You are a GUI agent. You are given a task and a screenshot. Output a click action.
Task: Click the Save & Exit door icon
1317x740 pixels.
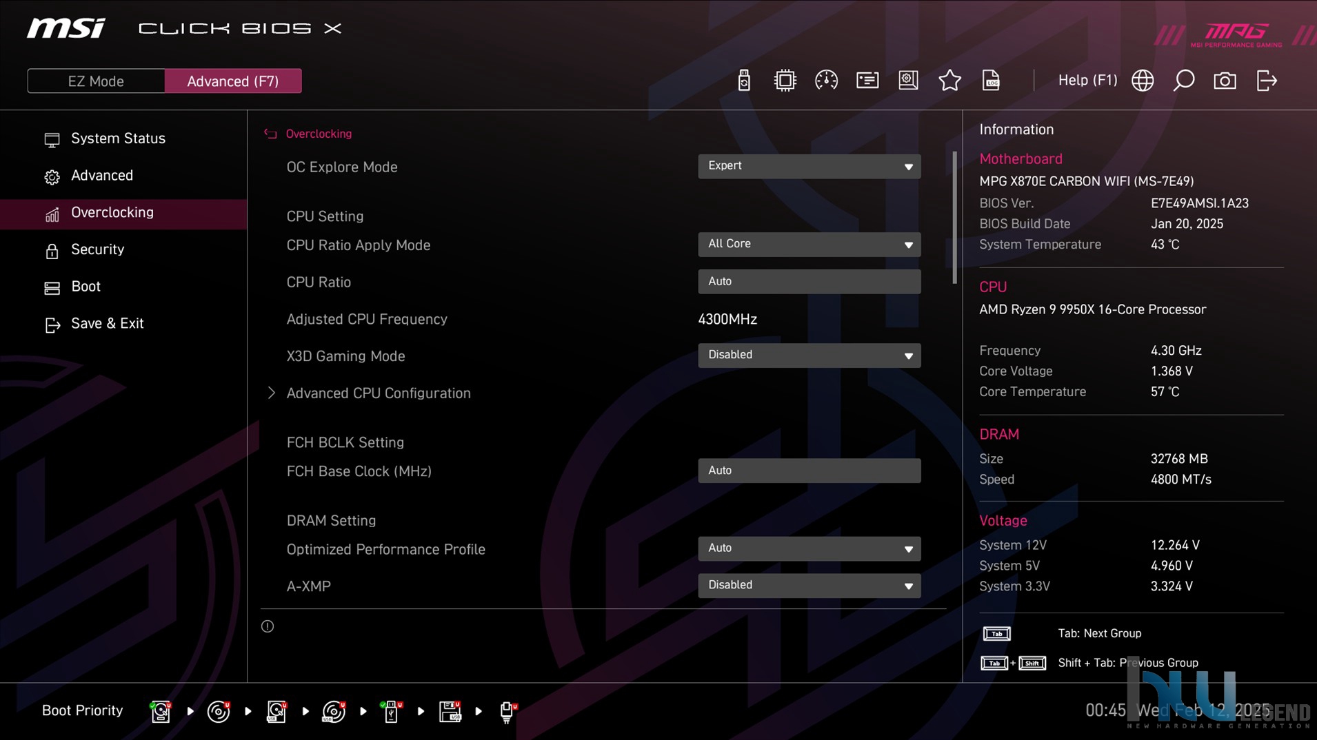pos(52,325)
